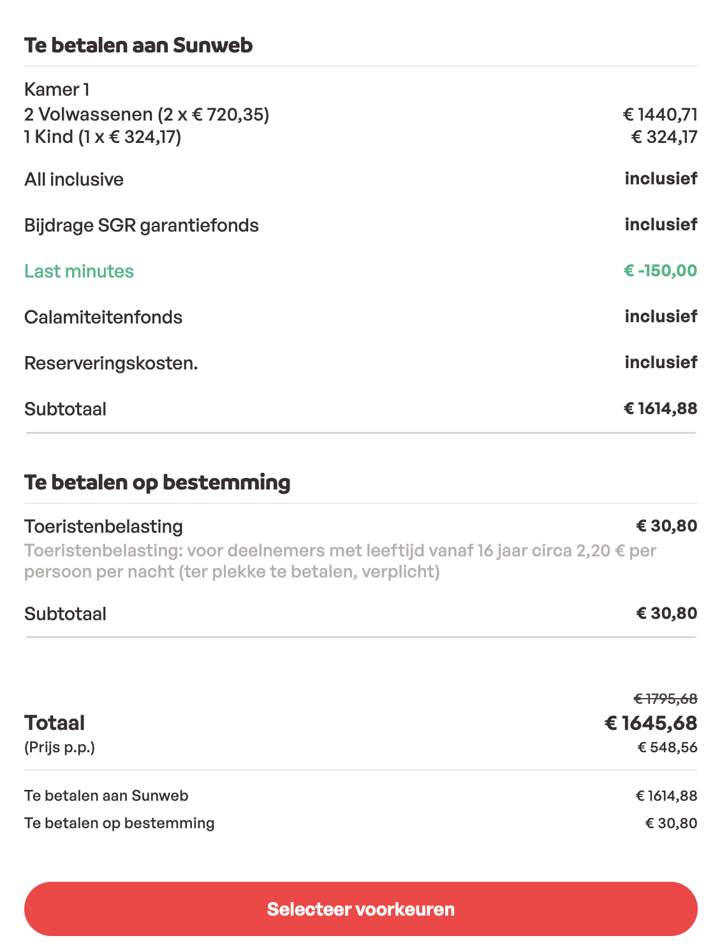722x952 pixels.
Task: Select the Sunweb subtotal amount € 1614,88
Action: 660,408
